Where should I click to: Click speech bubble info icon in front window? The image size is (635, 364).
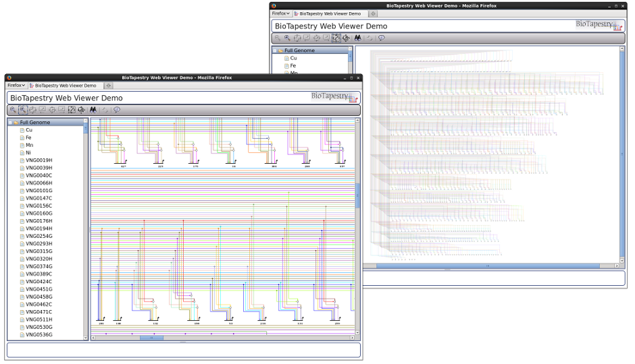point(117,110)
